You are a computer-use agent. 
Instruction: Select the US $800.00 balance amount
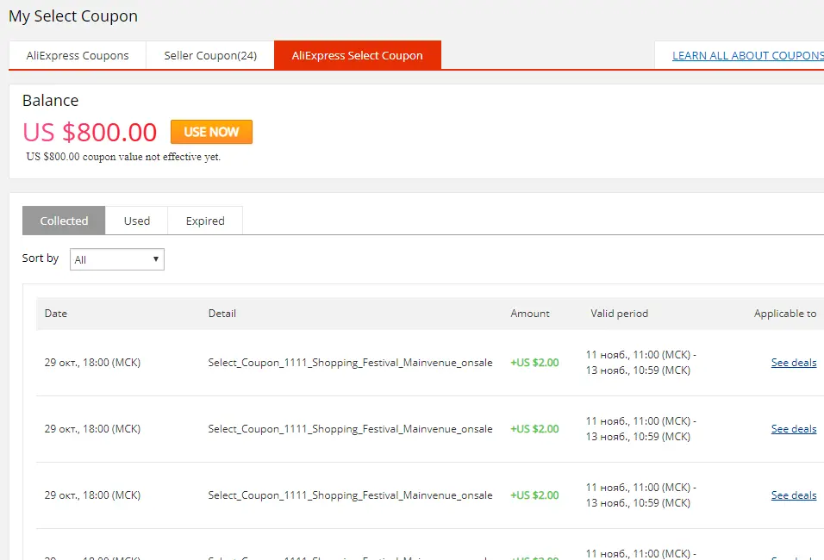(90, 132)
